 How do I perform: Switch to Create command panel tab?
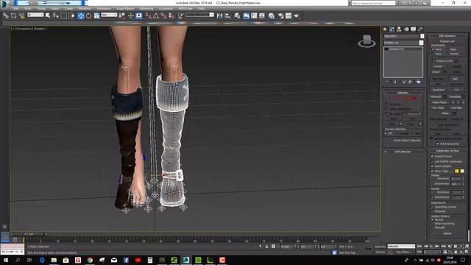point(385,29)
